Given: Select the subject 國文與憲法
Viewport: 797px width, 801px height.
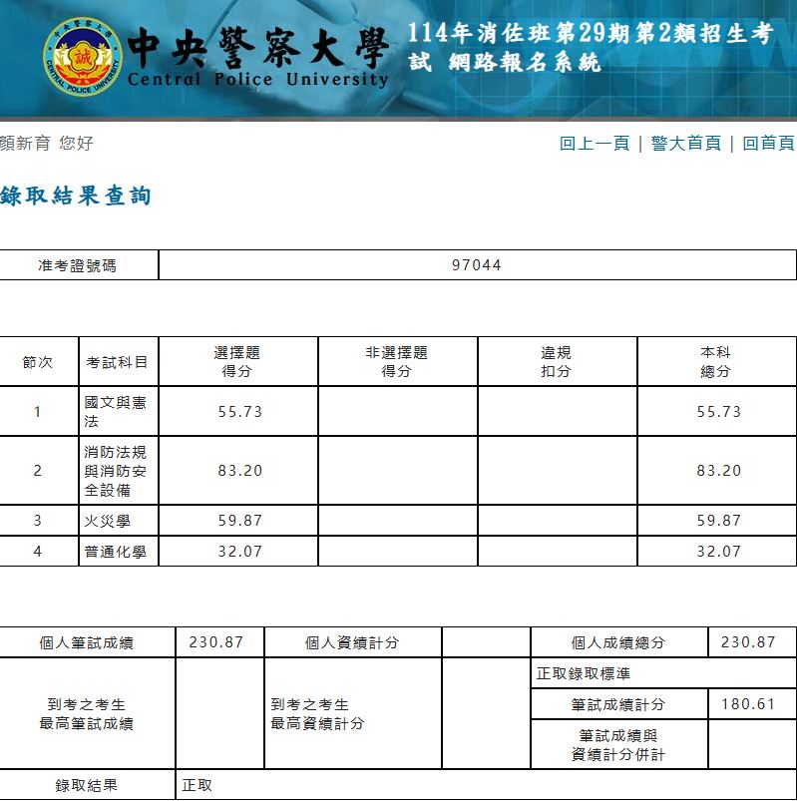Looking at the screenshot, I should click(115, 412).
